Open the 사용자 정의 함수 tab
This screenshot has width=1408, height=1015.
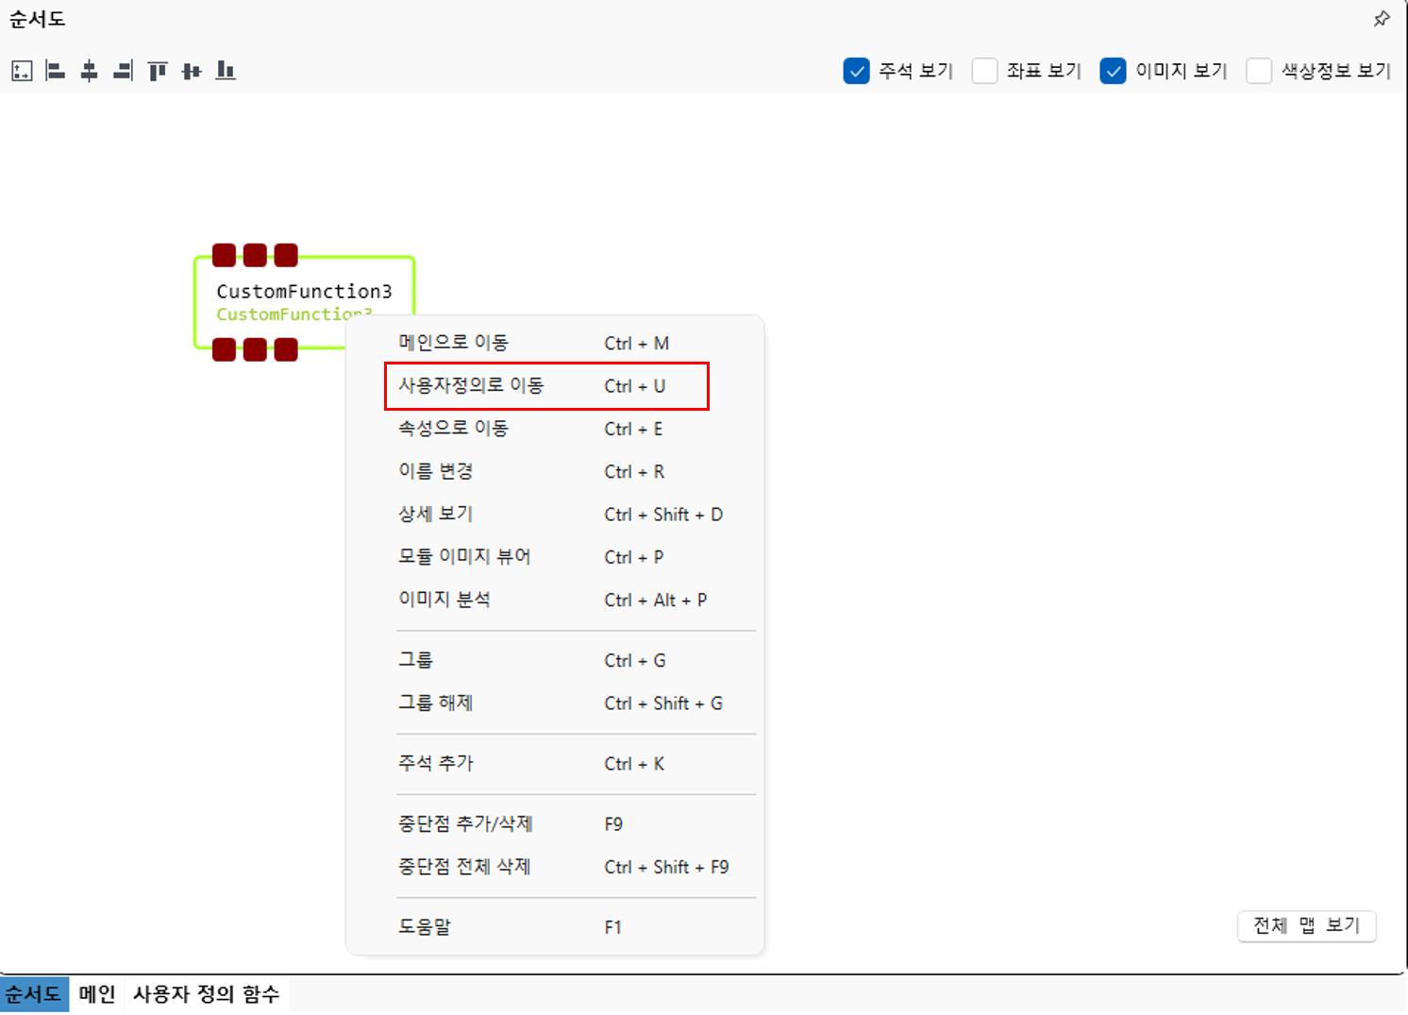coord(206,994)
